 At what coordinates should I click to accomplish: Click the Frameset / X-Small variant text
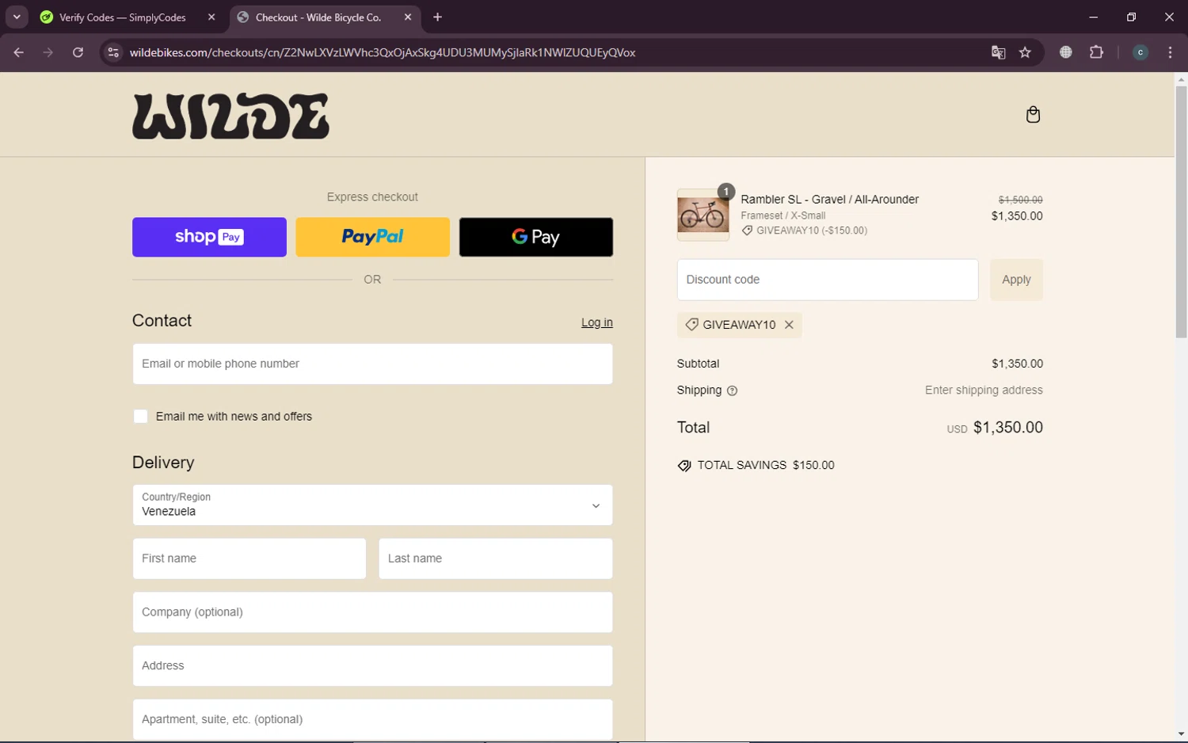coord(783,215)
